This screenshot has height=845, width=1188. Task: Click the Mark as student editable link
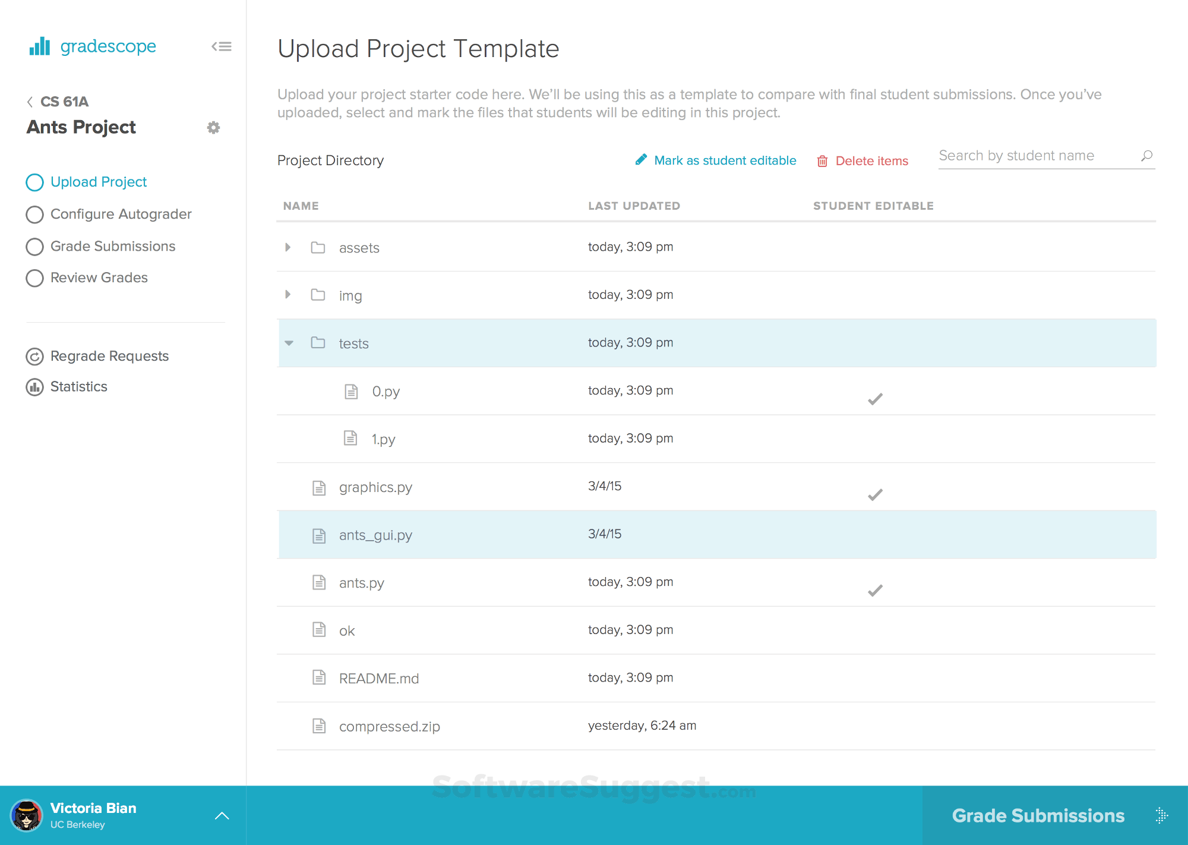(x=725, y=160)
